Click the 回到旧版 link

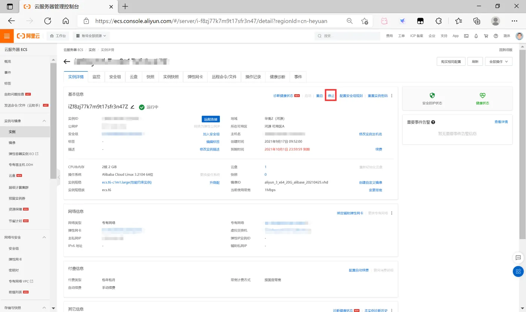pyautogui.click(x=506, y=50)
